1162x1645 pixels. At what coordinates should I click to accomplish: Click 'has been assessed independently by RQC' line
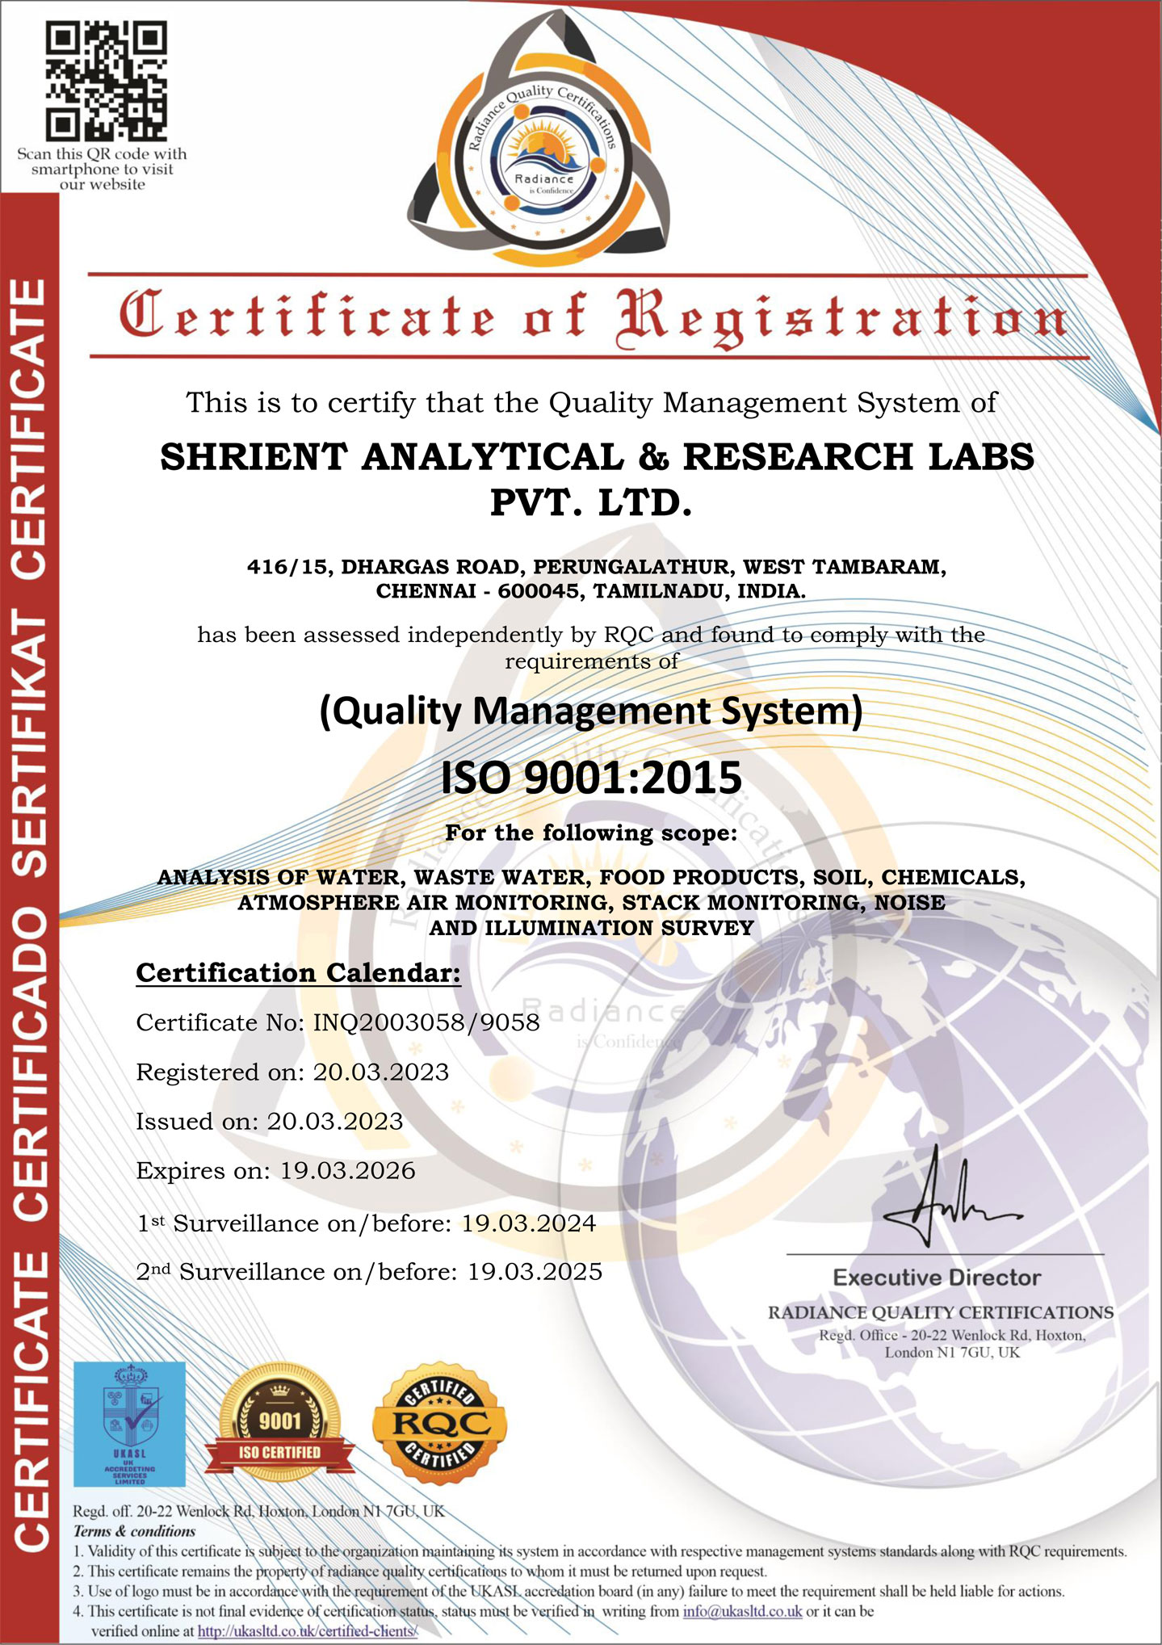591,635
